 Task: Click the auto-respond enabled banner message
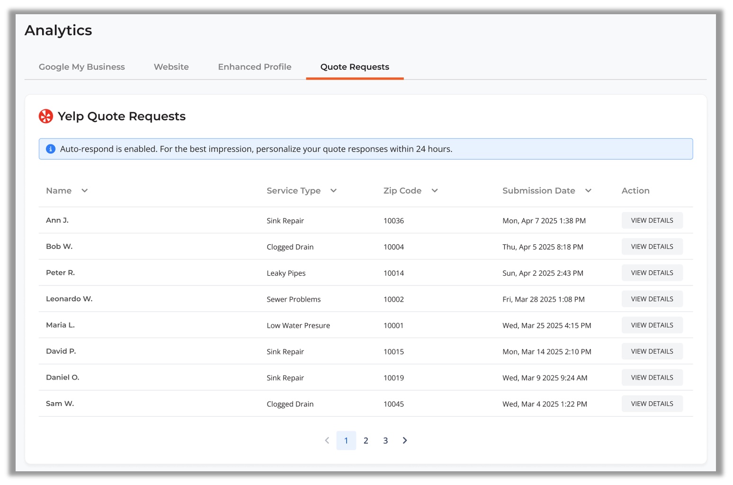(x=256, y=149)
